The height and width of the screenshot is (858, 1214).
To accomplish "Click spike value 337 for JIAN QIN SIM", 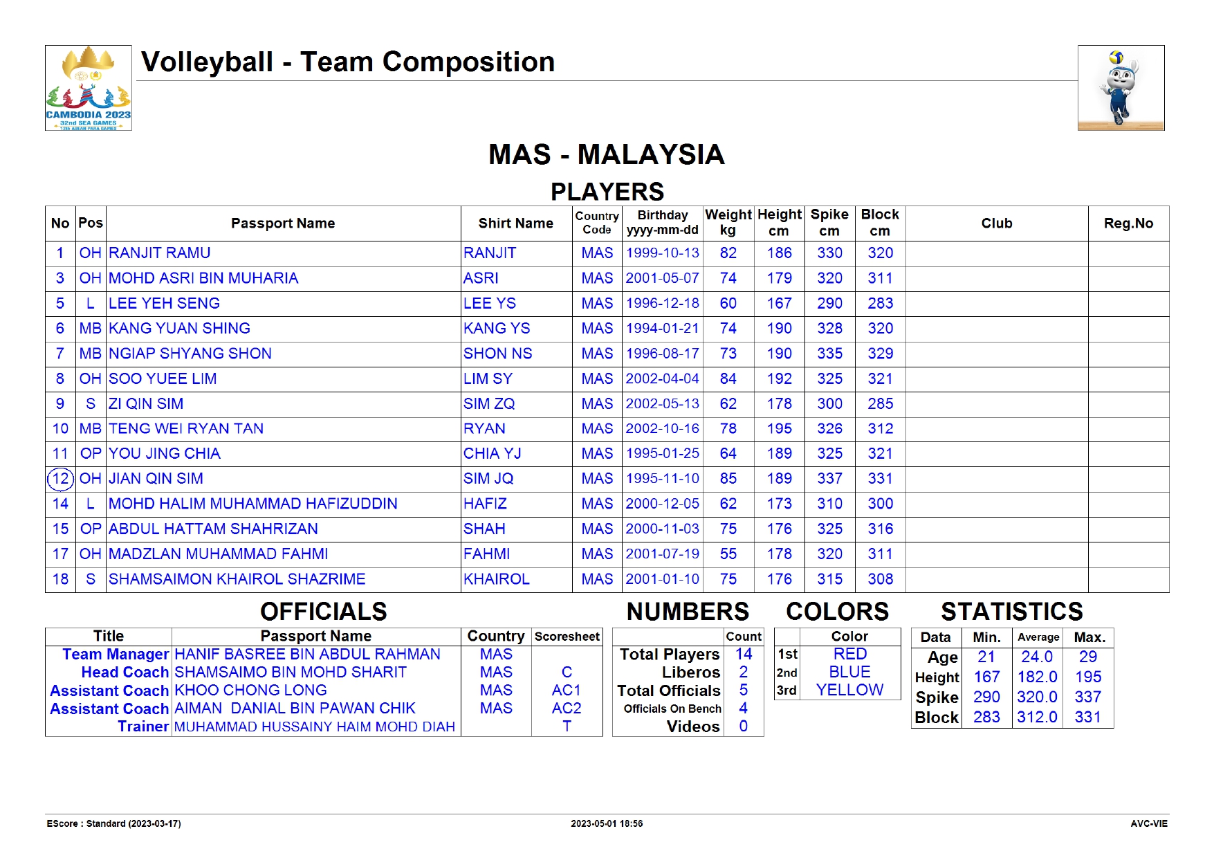I will (x=829, y=479).
